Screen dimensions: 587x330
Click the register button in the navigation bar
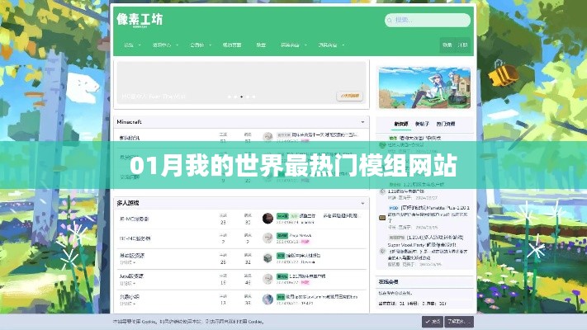[x=465, y=45]
